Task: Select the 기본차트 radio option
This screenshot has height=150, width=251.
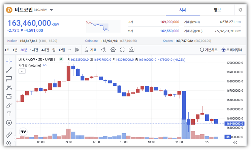Action: click(x=209, y=50)
